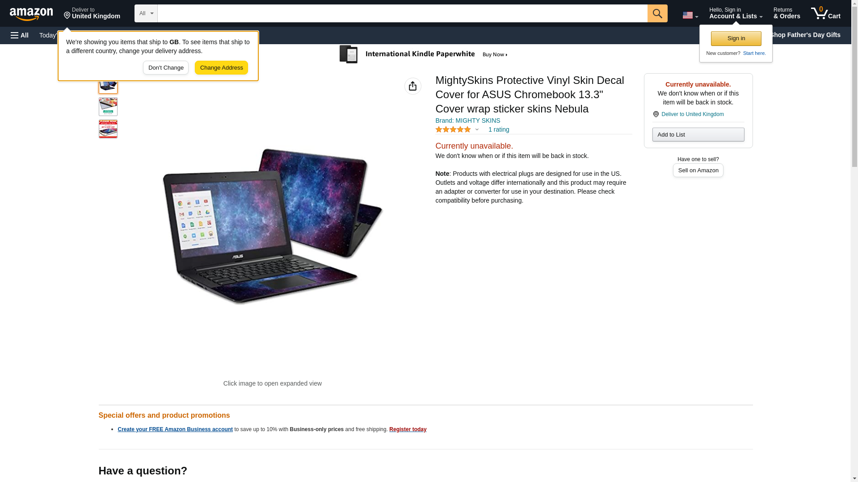Image resolution: width=858 pixels, height=482 pixels.
Task: Click the International Kindle Paperwhite banner
Action: pos(423,54)
